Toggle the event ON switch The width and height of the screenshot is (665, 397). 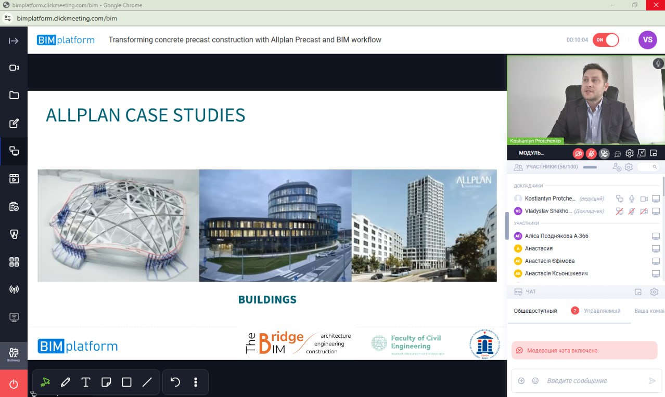tap(605, 40)
